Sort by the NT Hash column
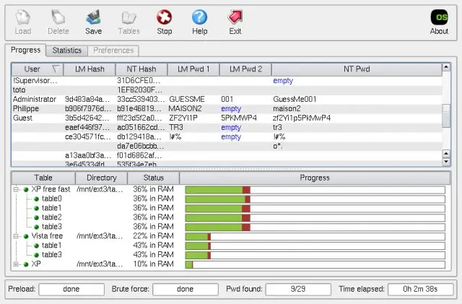Viewport: 462px width, 304px height. [x=141, y=69]
